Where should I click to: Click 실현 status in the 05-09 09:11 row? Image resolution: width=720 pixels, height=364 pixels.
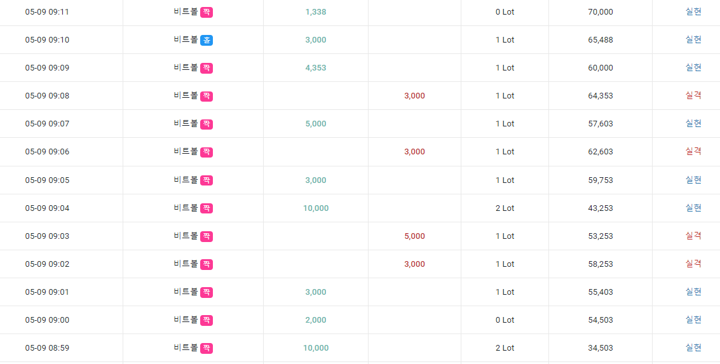click(693, 12)
